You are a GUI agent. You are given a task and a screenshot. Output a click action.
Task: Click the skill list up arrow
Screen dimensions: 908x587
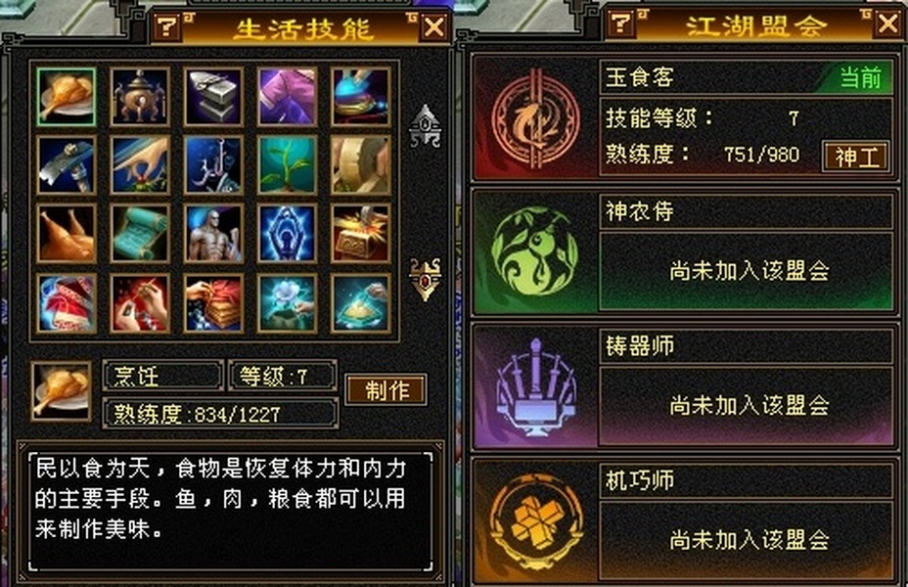pyautogui.click(x=426, y=126)
